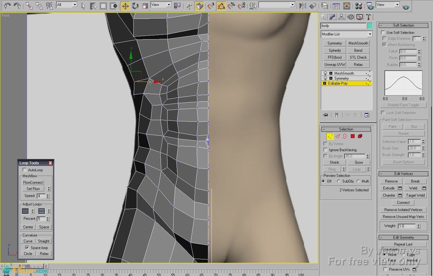The height and width of the screenshot is (276, 433).
Task: Click the Grow selection button
Action: (x=359, y=162)
